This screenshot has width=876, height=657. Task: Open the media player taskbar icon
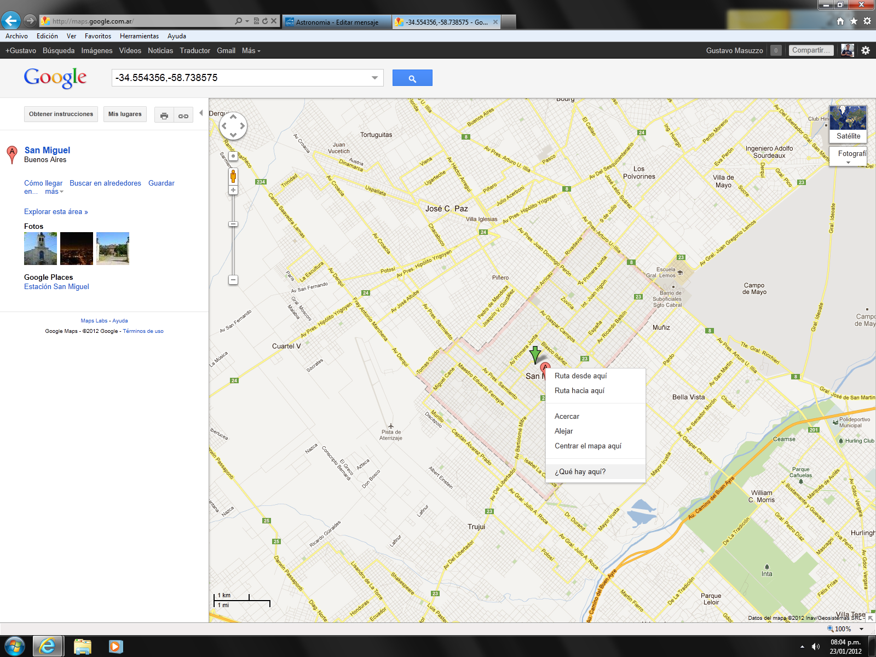tap(116, 647)
